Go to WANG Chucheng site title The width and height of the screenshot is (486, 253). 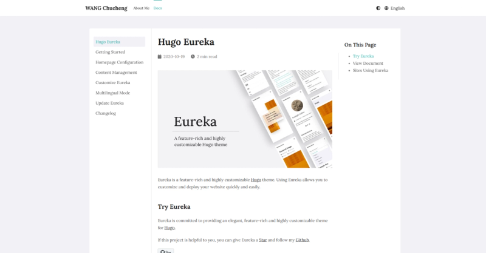[x=106, y=8]
